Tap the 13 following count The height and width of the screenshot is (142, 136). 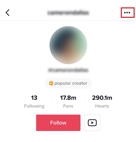34,98
